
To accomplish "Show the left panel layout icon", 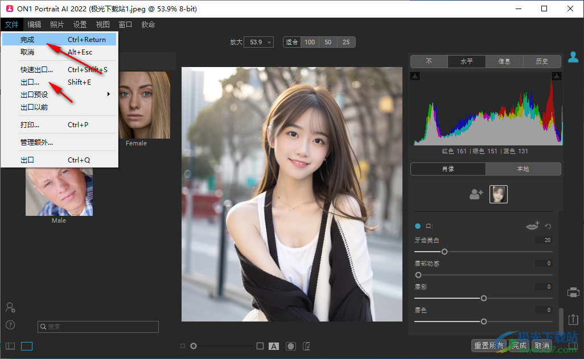I will (10, 347).
